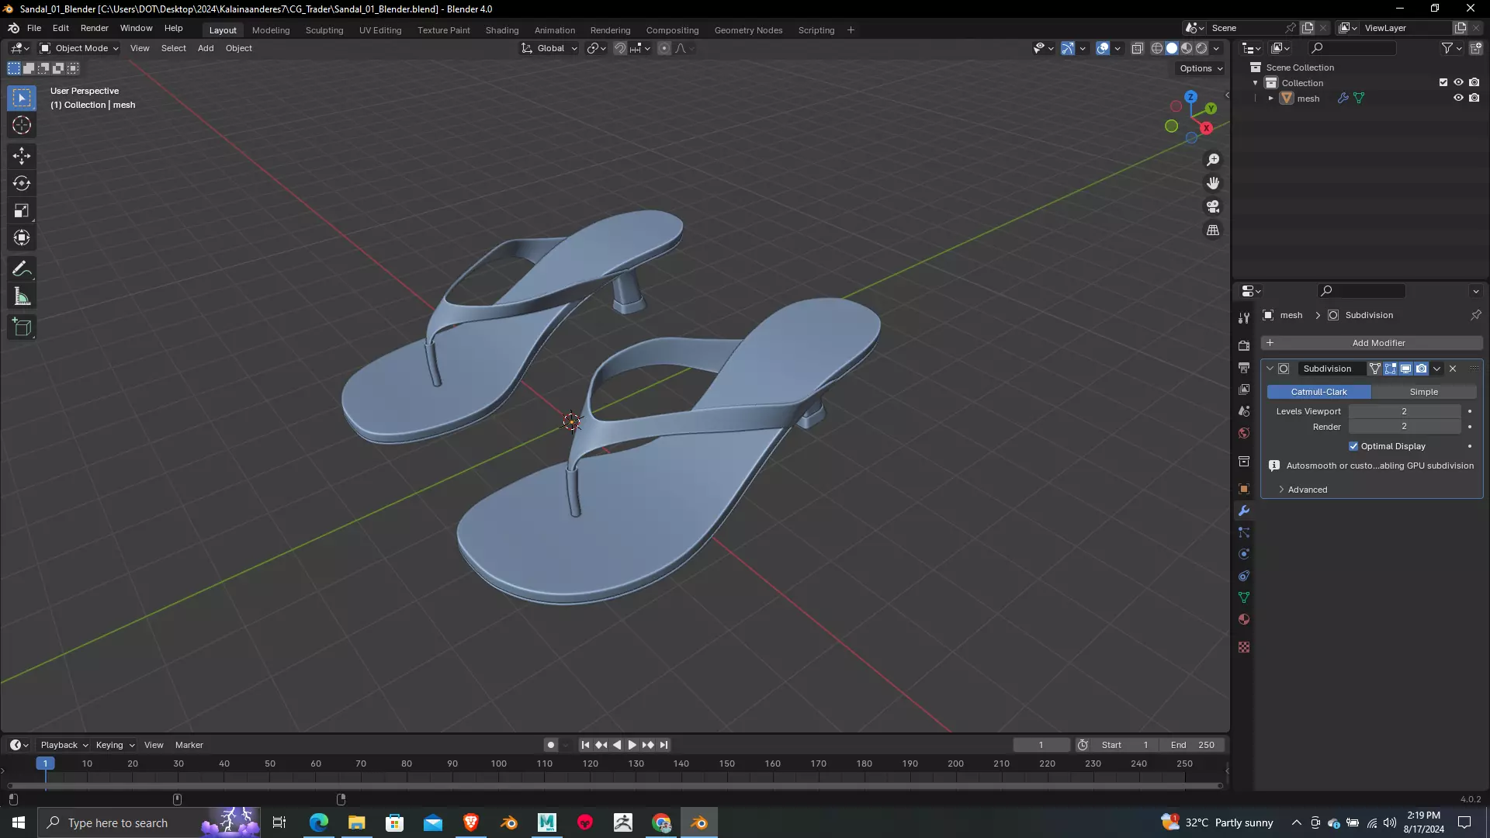Open Modifiers wrench properties tab
The image size is (1490, 838).
tap(1244, 511)
